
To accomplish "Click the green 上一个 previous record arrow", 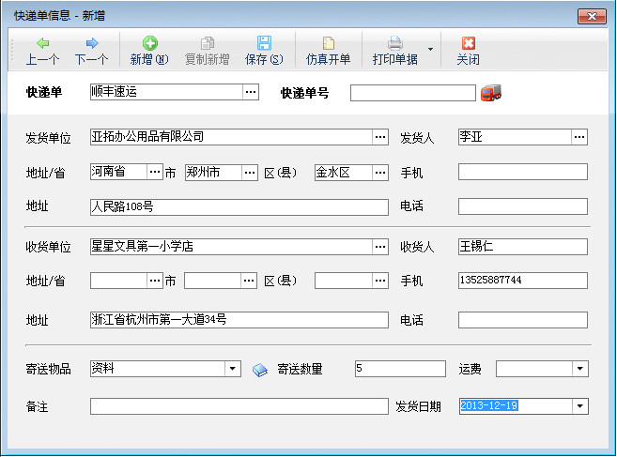I will tap(42, 43).
